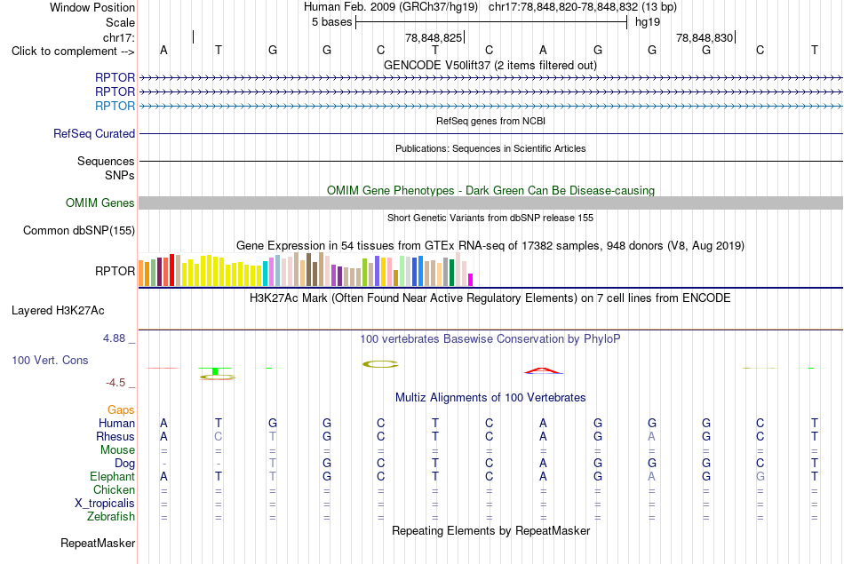Image resolution: width=844 pixels, height=564 pixels.
Task: Open 'Multiz Alignments of 100 Vertebrates' title
Action: tap(490, 398)
